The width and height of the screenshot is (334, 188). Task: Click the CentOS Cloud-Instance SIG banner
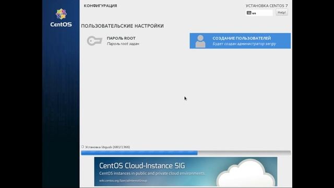point(186,172)
